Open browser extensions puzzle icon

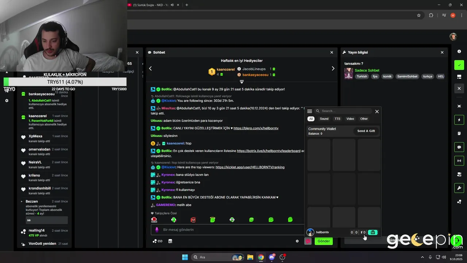[431, 15]
